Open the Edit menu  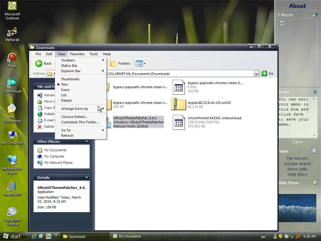tap(49, 54)
